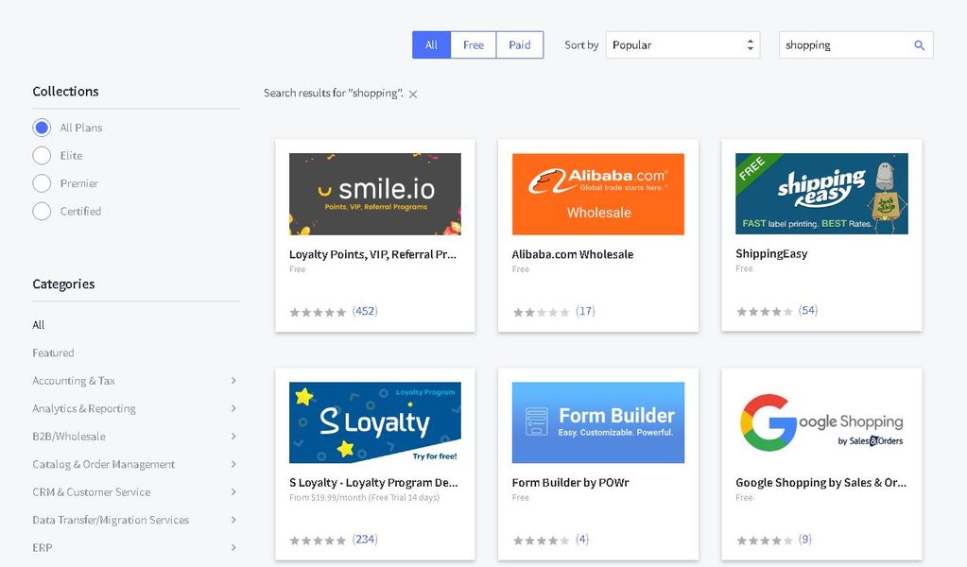
Task: Open S Loyalty - Loyalty Program title
Action: coord(373,483)
